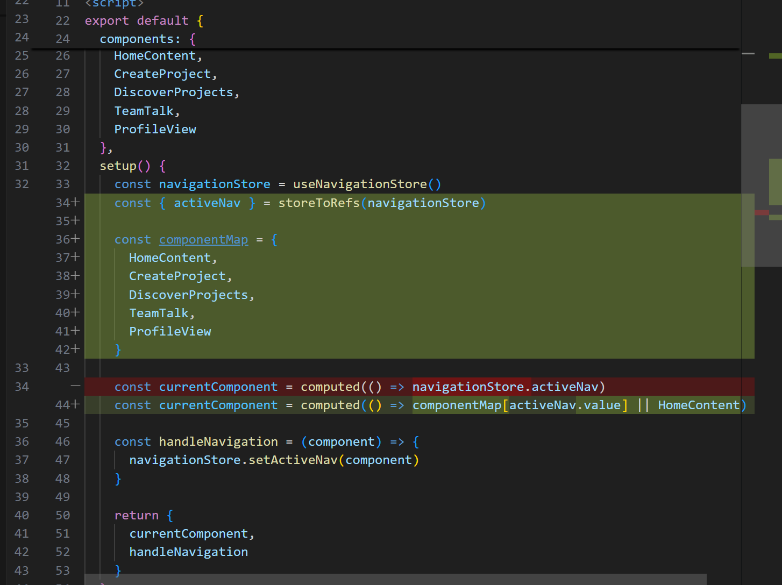Screen dimensions: 782x585
Task: Click 'TeamTalk,' on line 29
Action: 147,111
